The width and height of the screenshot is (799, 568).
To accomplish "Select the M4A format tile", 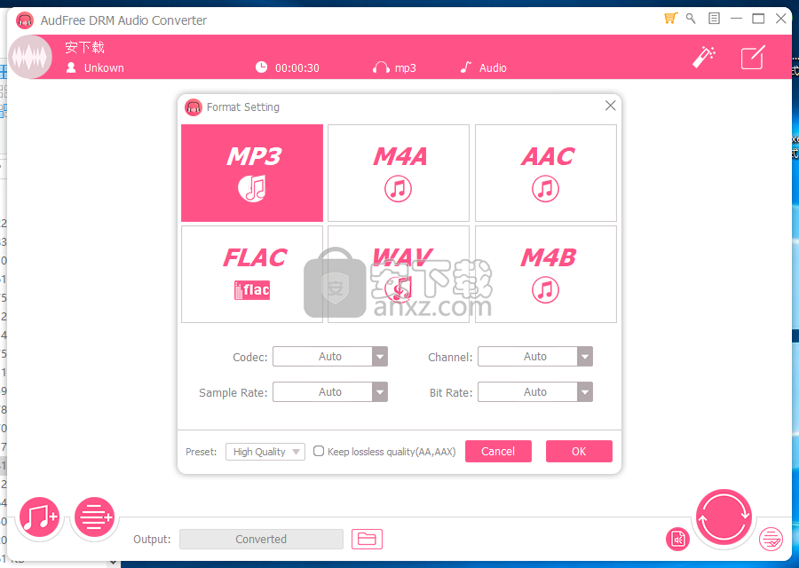I will (x=399, y=173).
